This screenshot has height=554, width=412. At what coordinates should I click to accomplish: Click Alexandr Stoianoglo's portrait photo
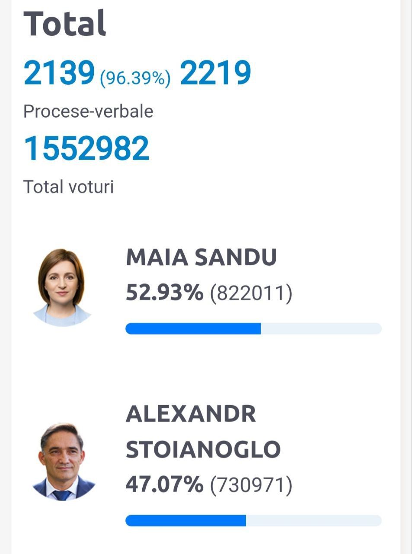(63, 461)
